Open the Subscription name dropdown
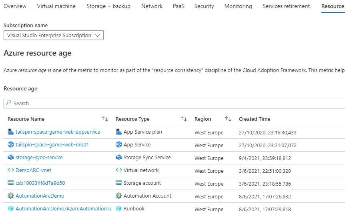Screen dimensions: 345x214 pyautogui.click(x=54, y=35)
